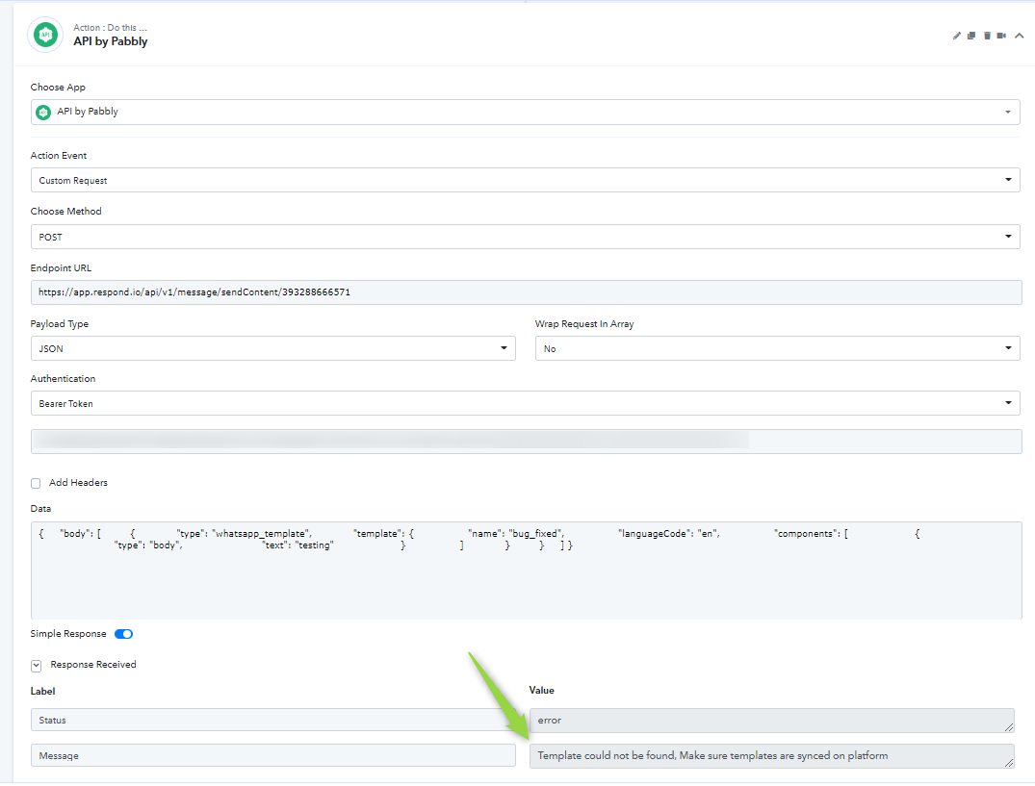The image size is (1035, 786).
Task: Click the 'Simple Response' label
Action: click(68, 634)
